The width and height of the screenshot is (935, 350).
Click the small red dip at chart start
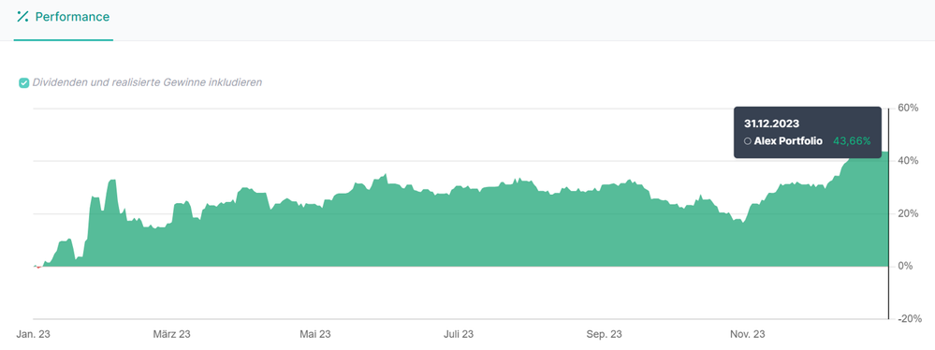point(38,267)
